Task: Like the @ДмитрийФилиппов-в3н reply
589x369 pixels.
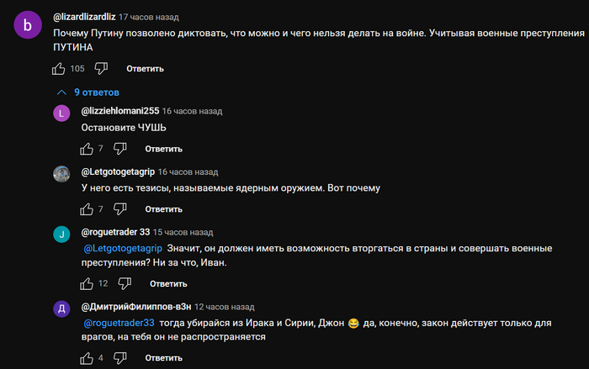Action: (87, 358)
